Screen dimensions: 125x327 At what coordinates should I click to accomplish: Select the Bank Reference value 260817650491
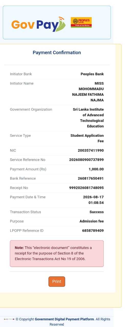91,178
